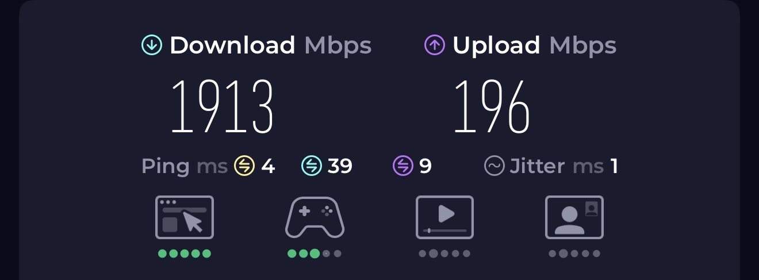Click the green web browsing rating dots
Viewport: 759px width, 280px height.
(185, 254)
